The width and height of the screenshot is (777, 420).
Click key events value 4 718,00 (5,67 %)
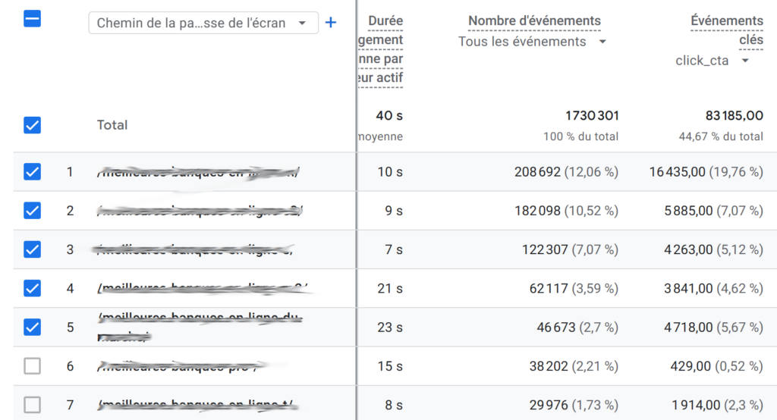pyautogui.click(x=713, y=327)
